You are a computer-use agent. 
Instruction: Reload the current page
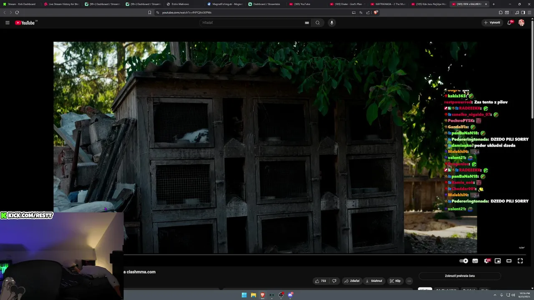[17, 12]
